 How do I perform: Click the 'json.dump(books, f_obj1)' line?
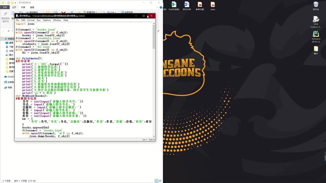click(x=49, y=136)
